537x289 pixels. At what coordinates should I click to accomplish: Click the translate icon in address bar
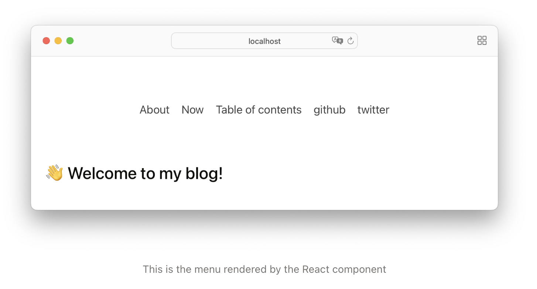point(337,41)
